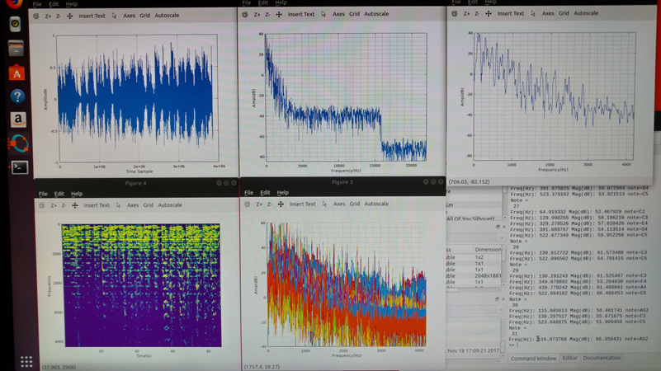Viewport: 661px width, 371px height.
Task: Launch the Amazon dock icon
Action: coord(17,120)
